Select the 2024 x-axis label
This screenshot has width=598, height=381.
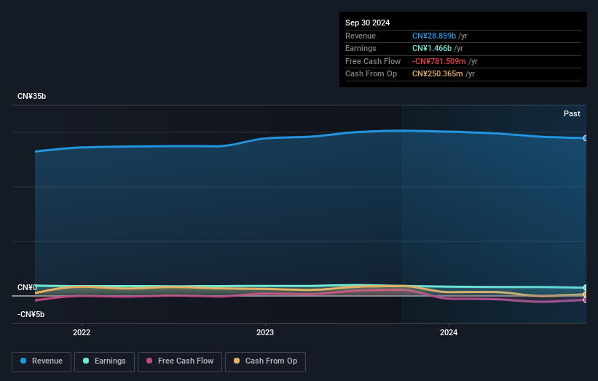pyautogui.click(x=449, y=332)
